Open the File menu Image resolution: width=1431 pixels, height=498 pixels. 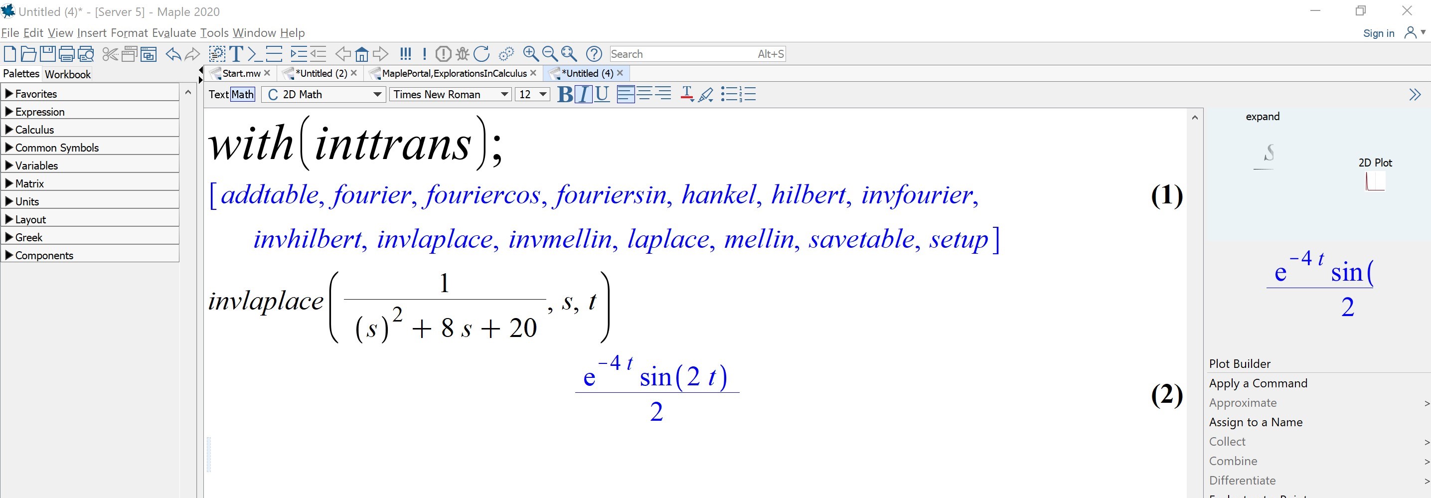click(10, 33)
